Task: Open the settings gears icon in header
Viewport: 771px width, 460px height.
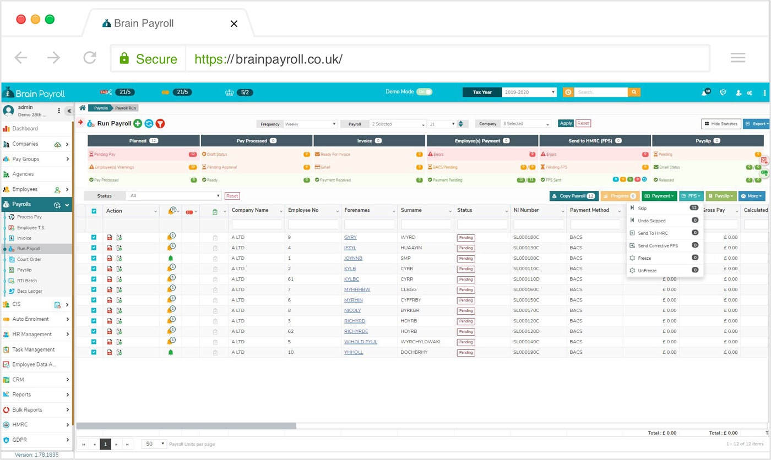Action: click(x=750, y=92)
